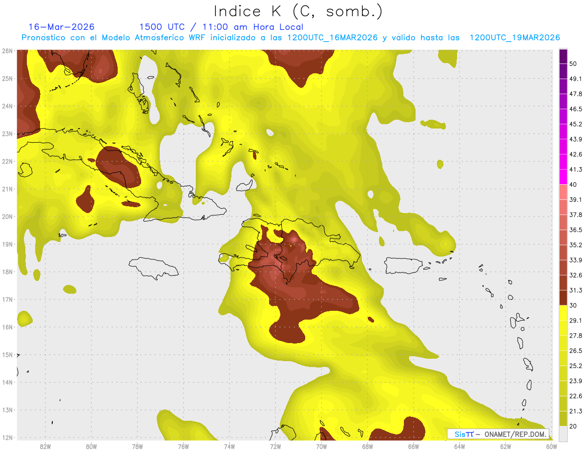Click the longitude label '70W'

click(321, 446)
